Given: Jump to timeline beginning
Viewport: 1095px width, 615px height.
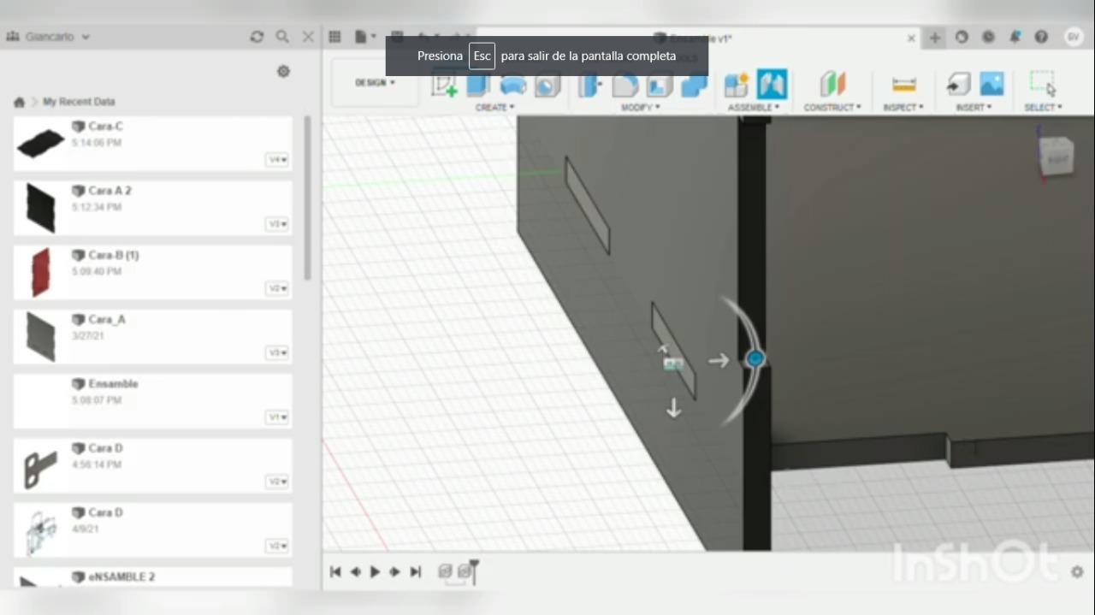Looking at the screenshot, I should (x=335, y=572).
